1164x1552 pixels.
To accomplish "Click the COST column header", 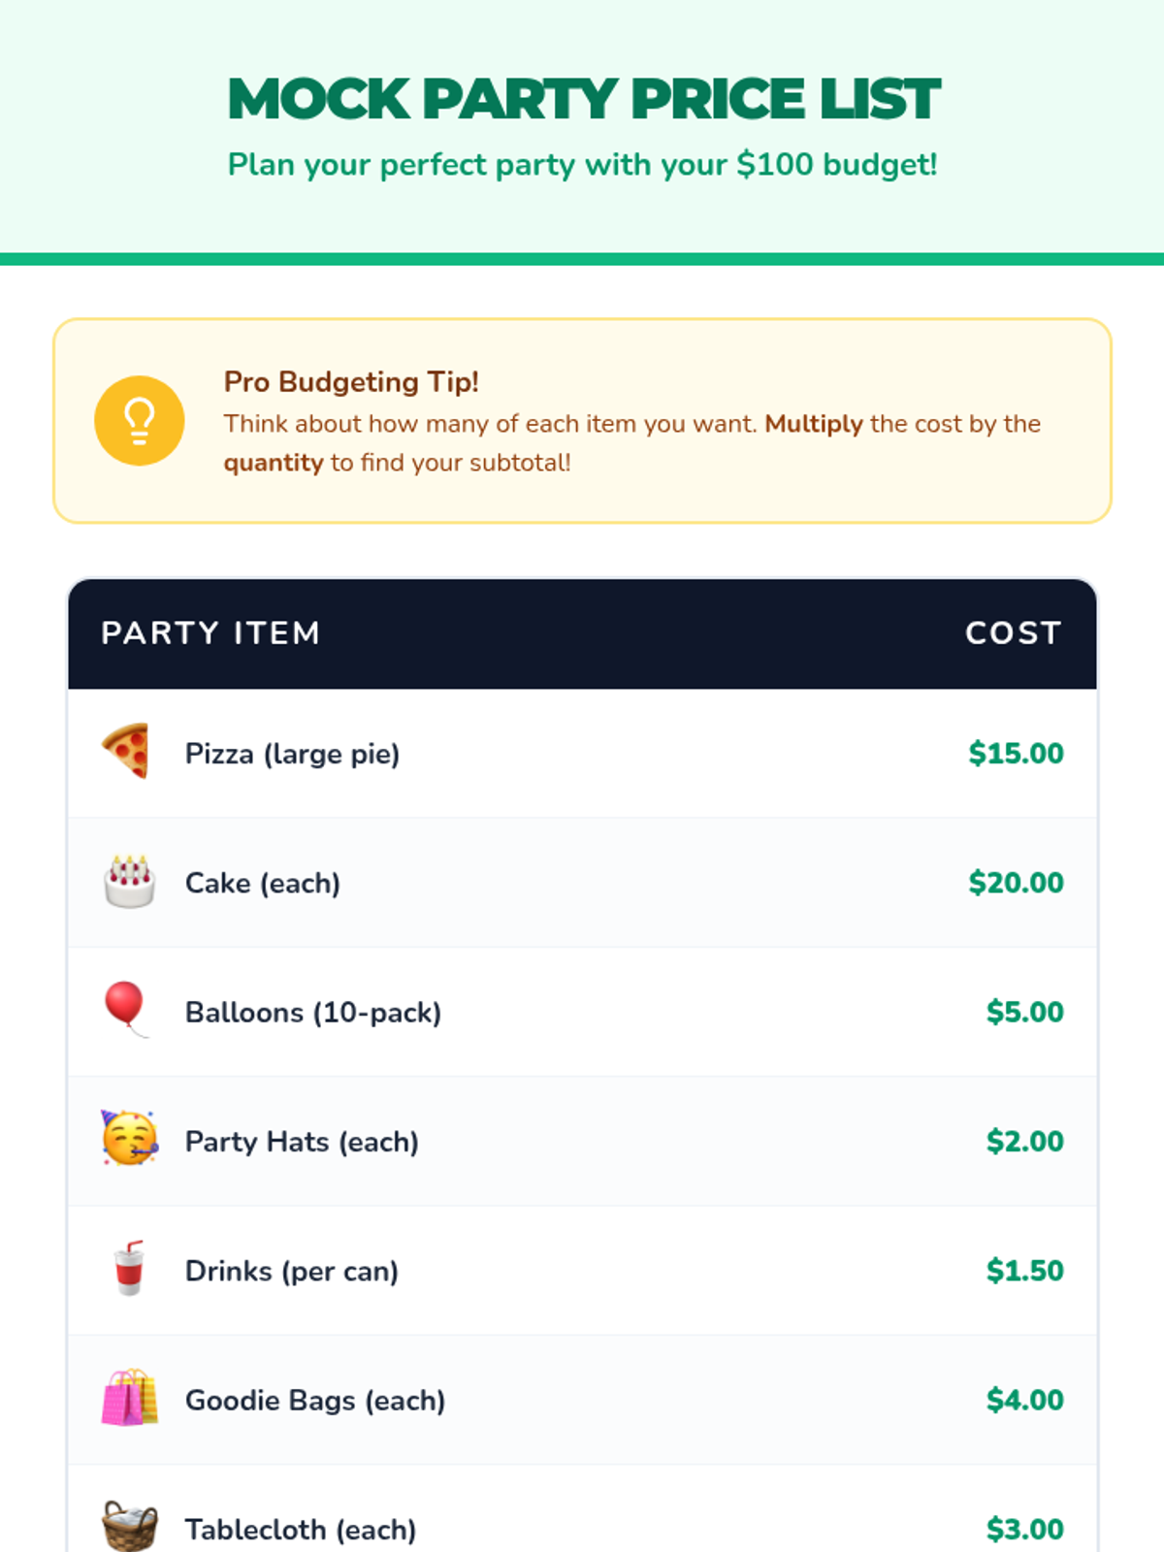I will pos(1013,633).
